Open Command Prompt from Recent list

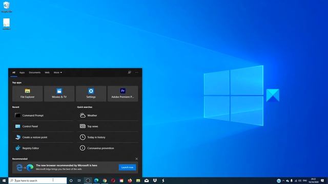(43, 116)
